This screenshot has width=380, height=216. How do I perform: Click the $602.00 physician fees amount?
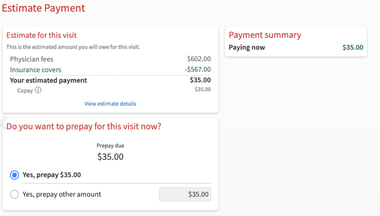pyautogui.click(x=199, y=59)
